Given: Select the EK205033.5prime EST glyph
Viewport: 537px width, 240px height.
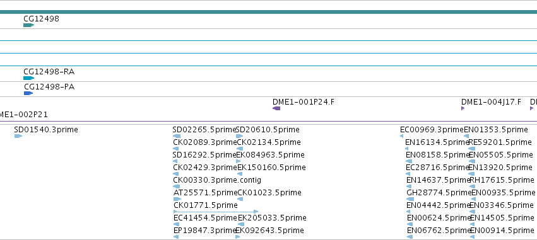Looking at the screenshot, I should point(241,225).
